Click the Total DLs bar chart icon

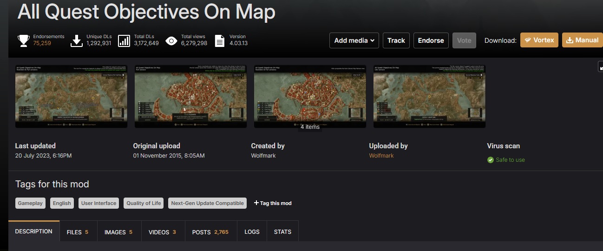[124, 40]
